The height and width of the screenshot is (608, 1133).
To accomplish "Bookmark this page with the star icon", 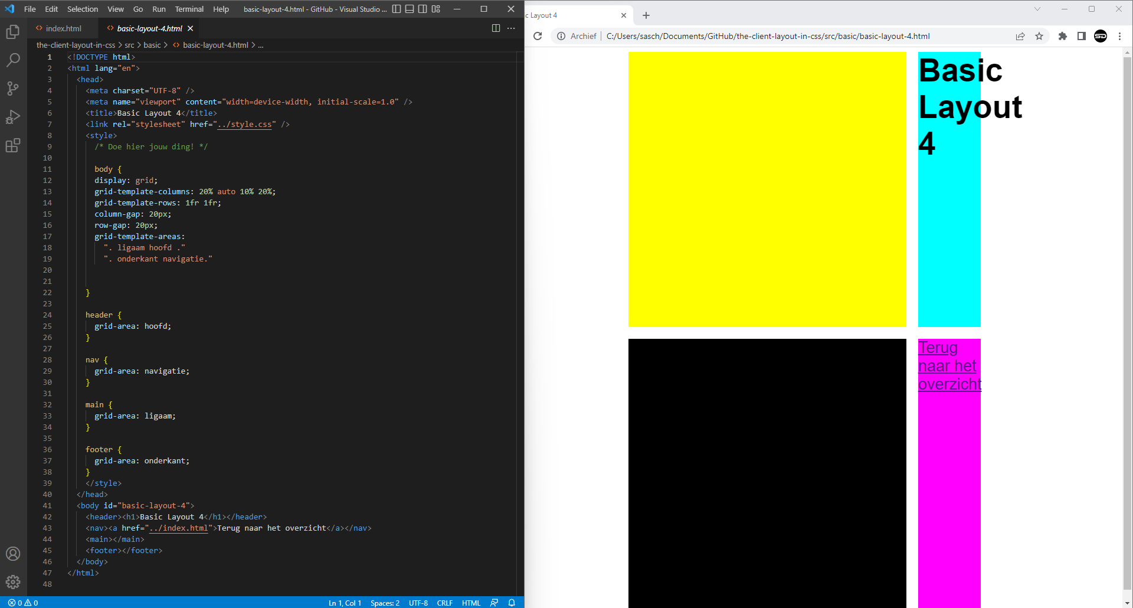I will pos(1039,36).
